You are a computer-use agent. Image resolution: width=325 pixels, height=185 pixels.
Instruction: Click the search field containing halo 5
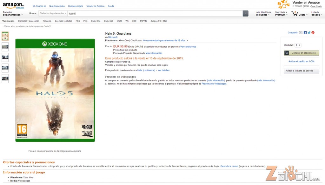point(155,13)
